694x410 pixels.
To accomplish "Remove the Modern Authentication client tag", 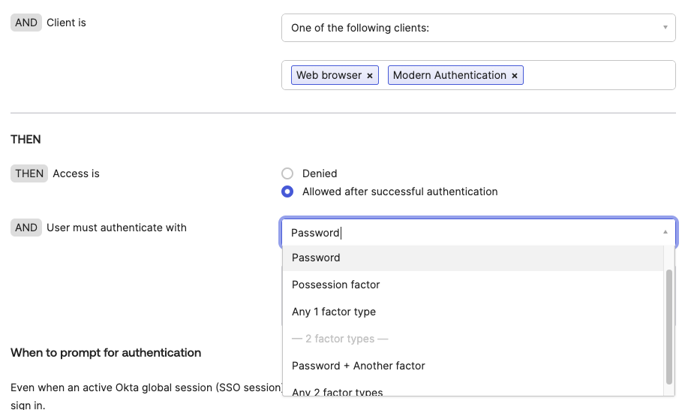I will 514,76.
